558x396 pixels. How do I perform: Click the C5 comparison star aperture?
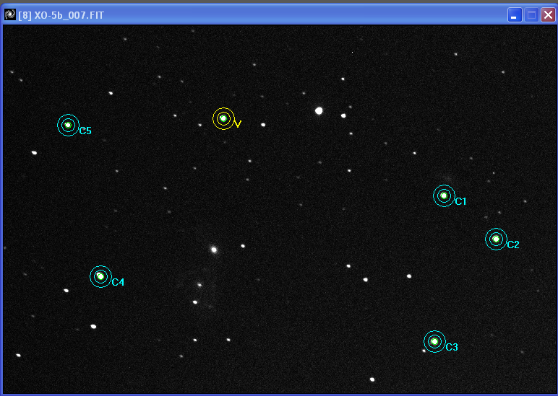(x=68, y=125)
